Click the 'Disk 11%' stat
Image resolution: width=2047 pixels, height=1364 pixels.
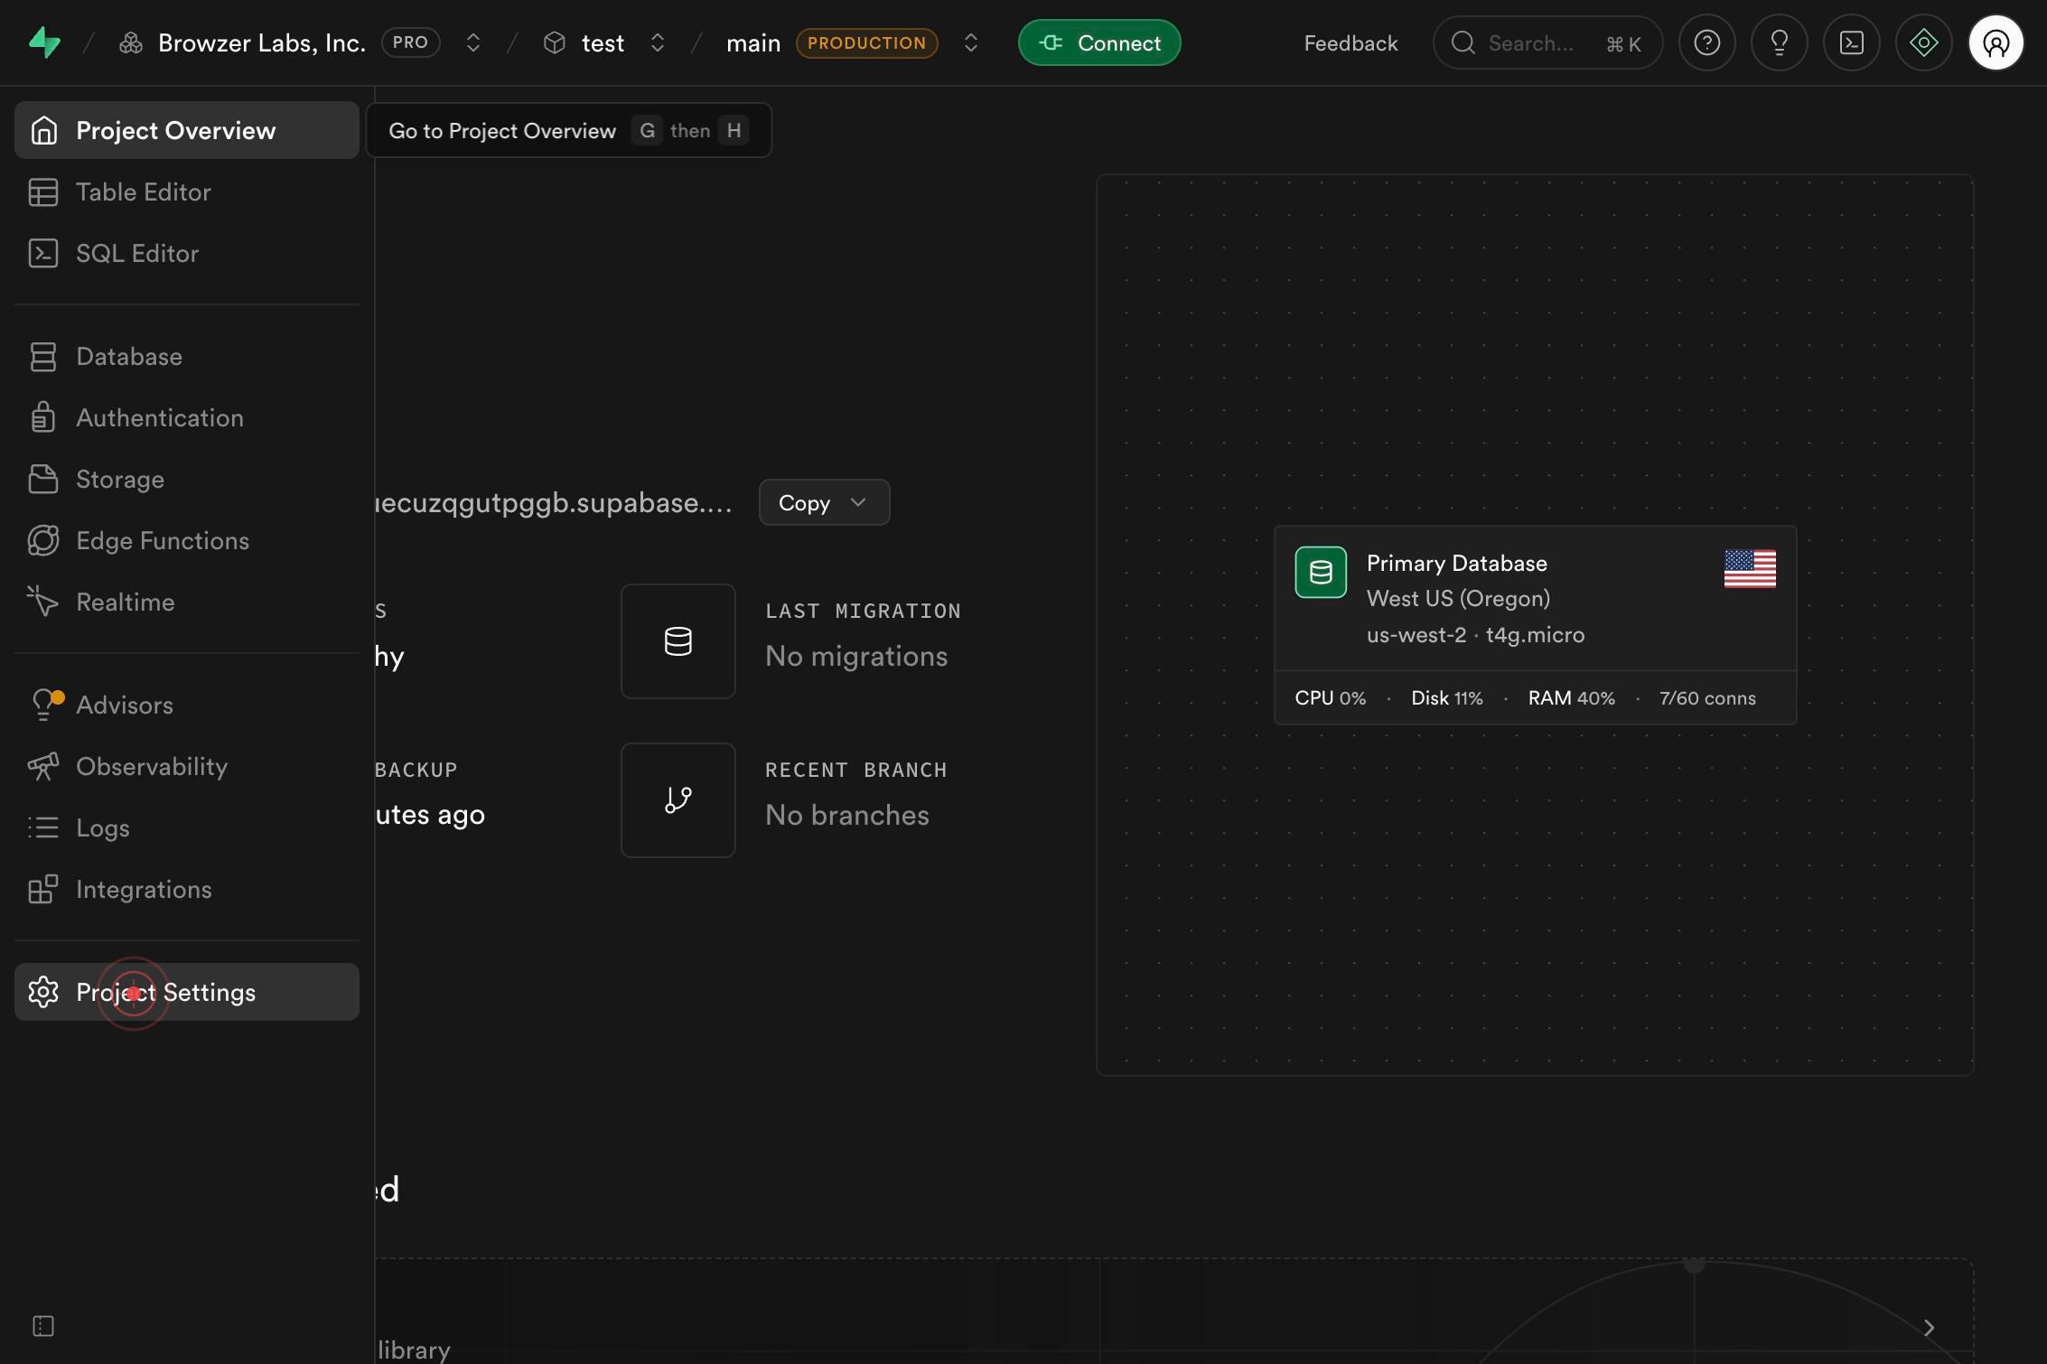[x=1447, y=697]
